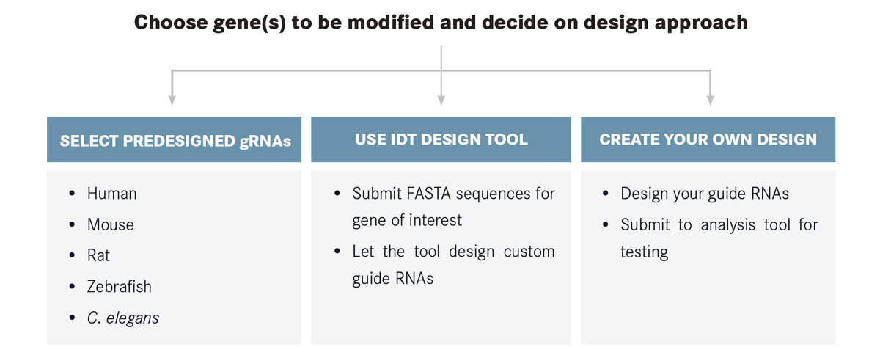Screen dimensions: 880x347
Task: Pick Rat in the predesigned gRNAs list
Action: coord(98,255)
